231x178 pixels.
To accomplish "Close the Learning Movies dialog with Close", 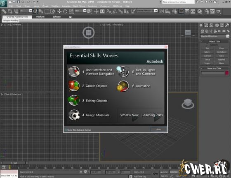I will (x=158, y=129).
